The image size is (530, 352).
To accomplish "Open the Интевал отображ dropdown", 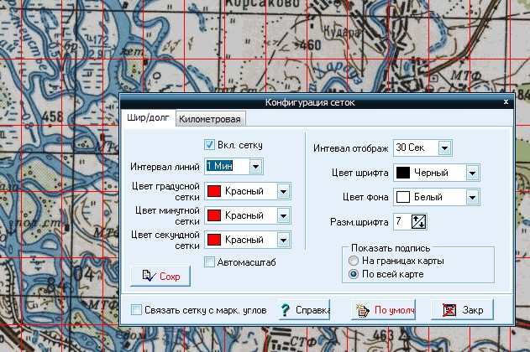I will coord(444,148).
